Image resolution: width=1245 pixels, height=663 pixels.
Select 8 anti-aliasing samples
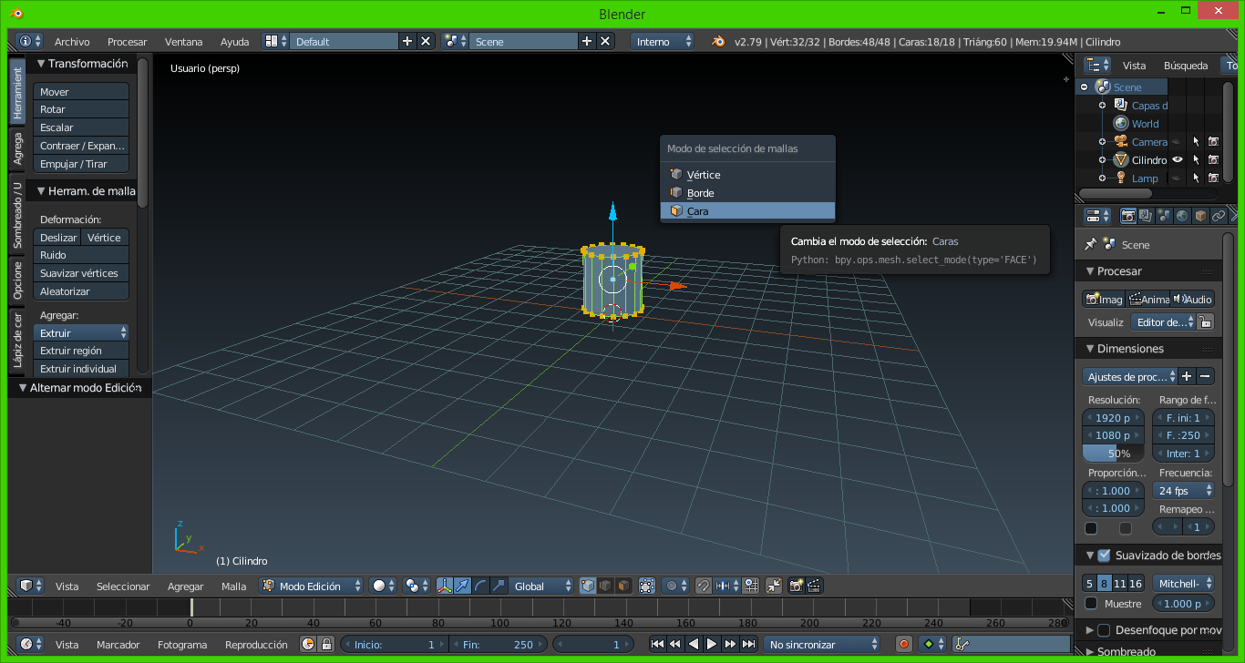1104,584
